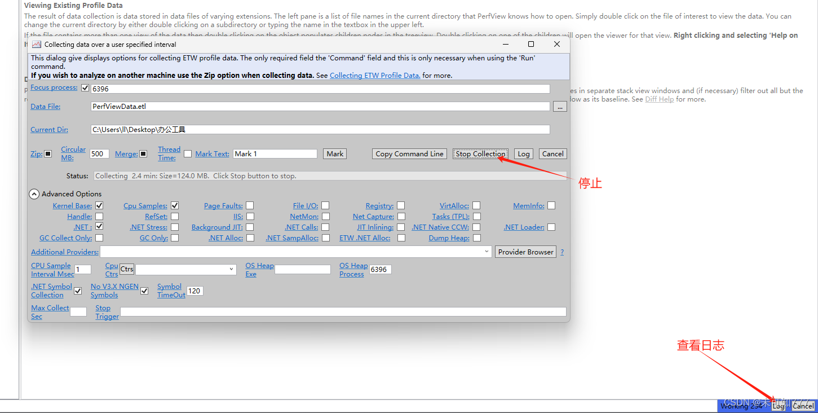
Task: Click the dialog Log button beside Cancel
Action: point(524,153)
